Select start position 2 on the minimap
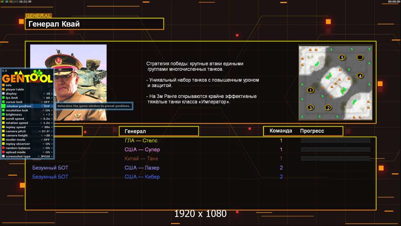 (328, 107)
